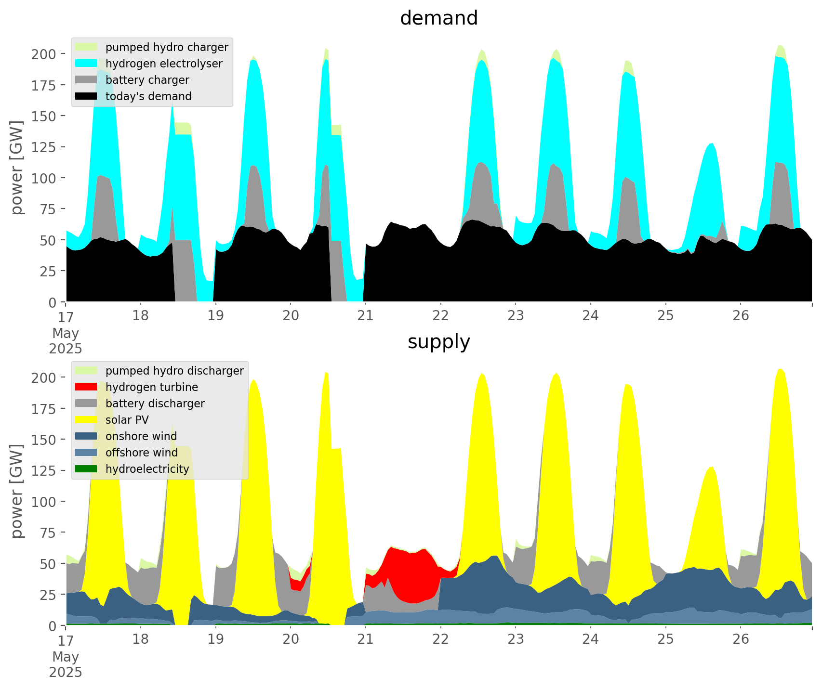Click the '17 May 2025' label under supply chart

[x=66, y=656]
